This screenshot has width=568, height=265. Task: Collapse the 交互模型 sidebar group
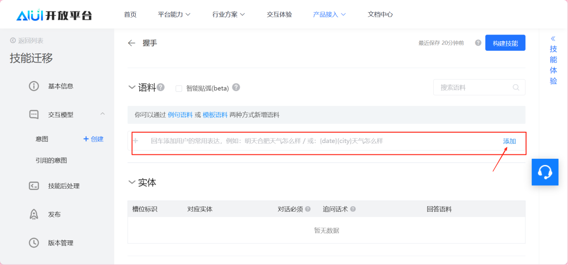pyautogui.click(x=102, y=114)
